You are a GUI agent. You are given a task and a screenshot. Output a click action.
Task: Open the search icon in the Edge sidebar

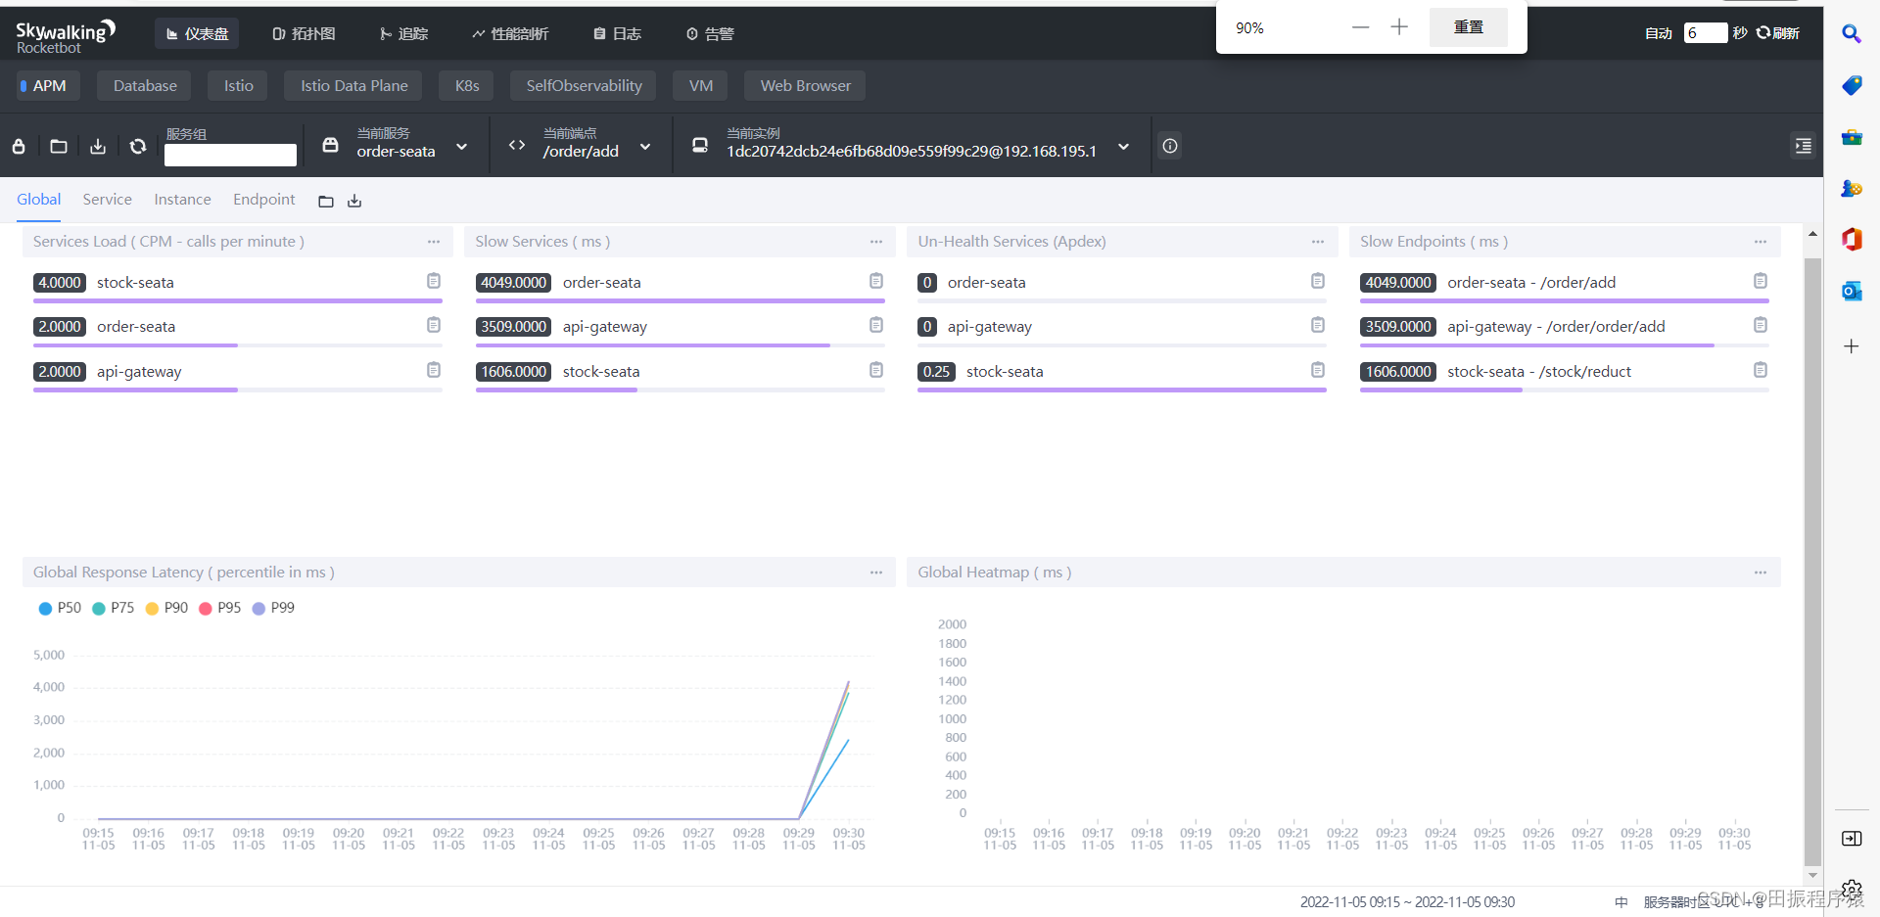(x=1852, y=33)
